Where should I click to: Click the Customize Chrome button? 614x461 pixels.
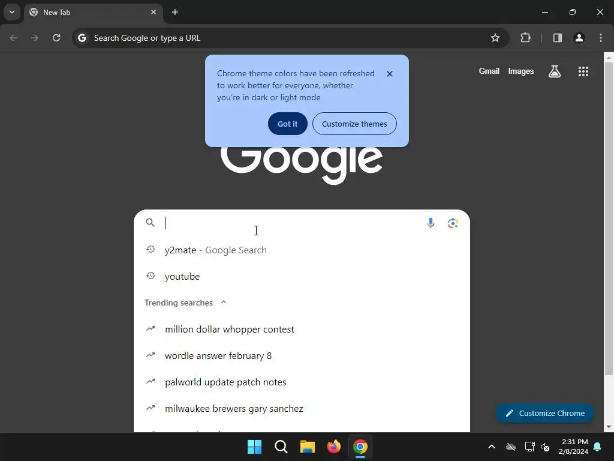tap(544, 413)
